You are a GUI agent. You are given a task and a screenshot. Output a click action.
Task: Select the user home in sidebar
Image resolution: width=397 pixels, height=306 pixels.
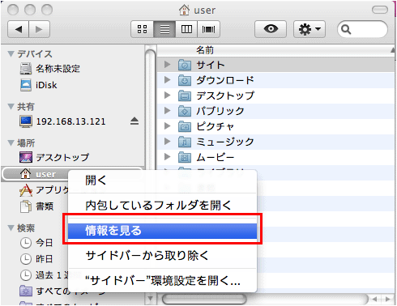[35, 174]
